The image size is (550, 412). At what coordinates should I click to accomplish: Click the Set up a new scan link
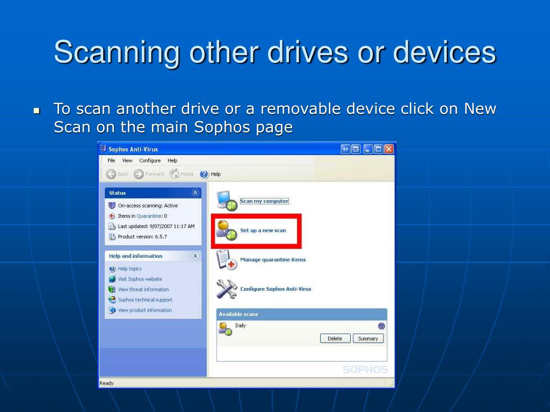263,231
